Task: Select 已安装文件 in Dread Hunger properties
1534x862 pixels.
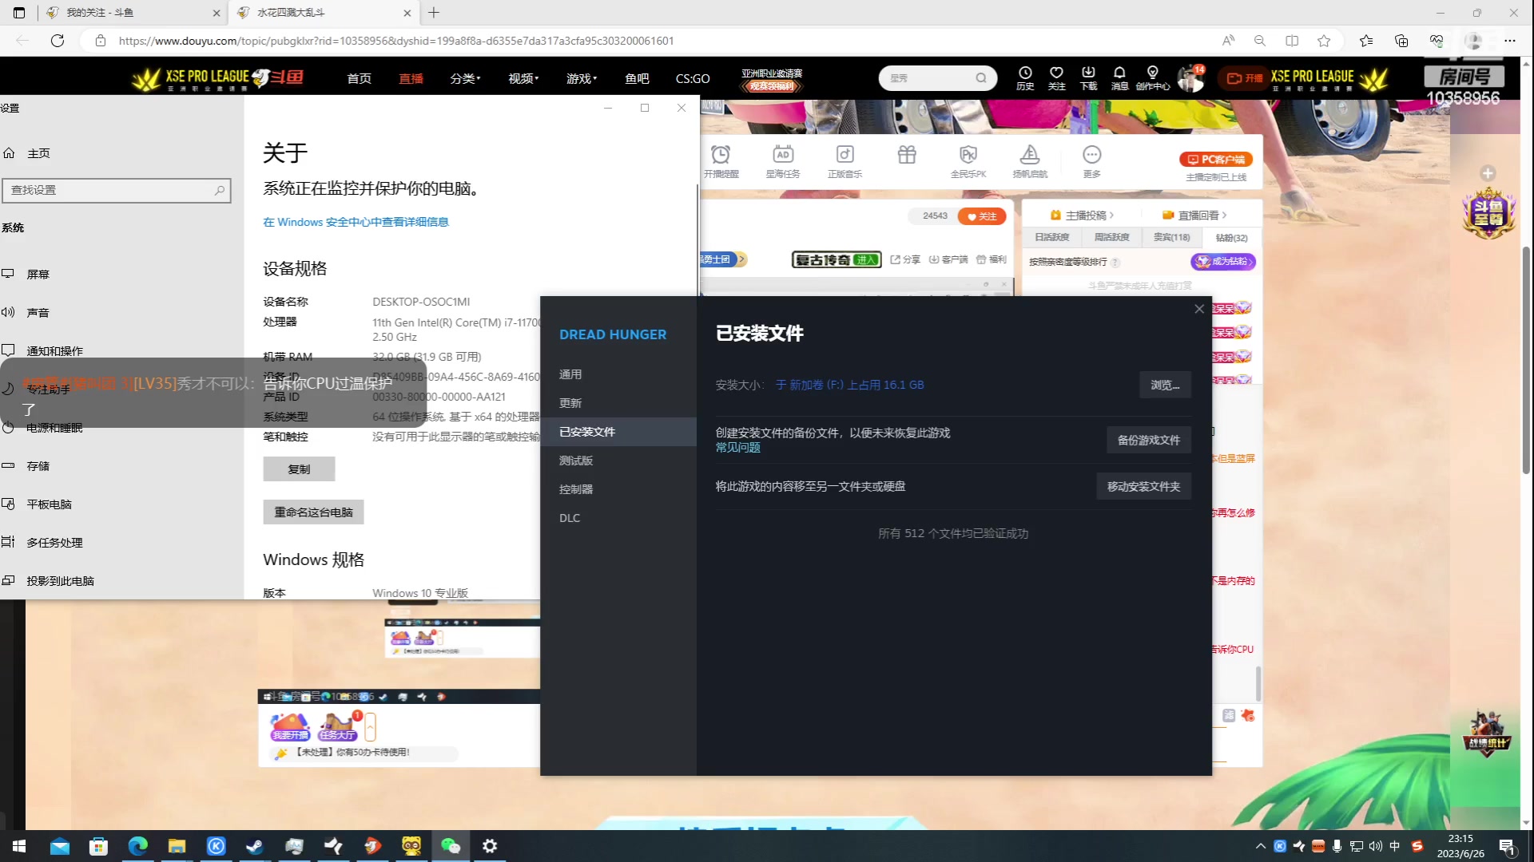Action: click(x=618, y=432)
